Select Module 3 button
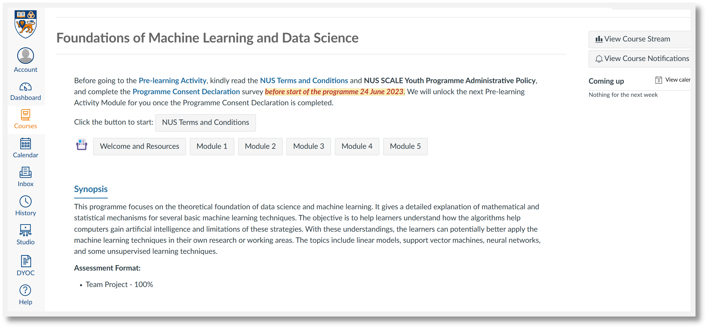708x330 pixels. pyautogui.click(x=308, y=146)
